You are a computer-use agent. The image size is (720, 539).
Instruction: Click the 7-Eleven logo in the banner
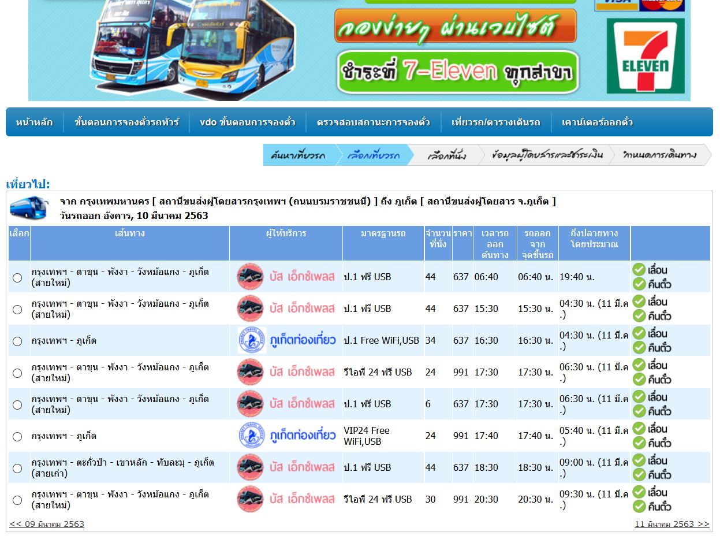646,55
